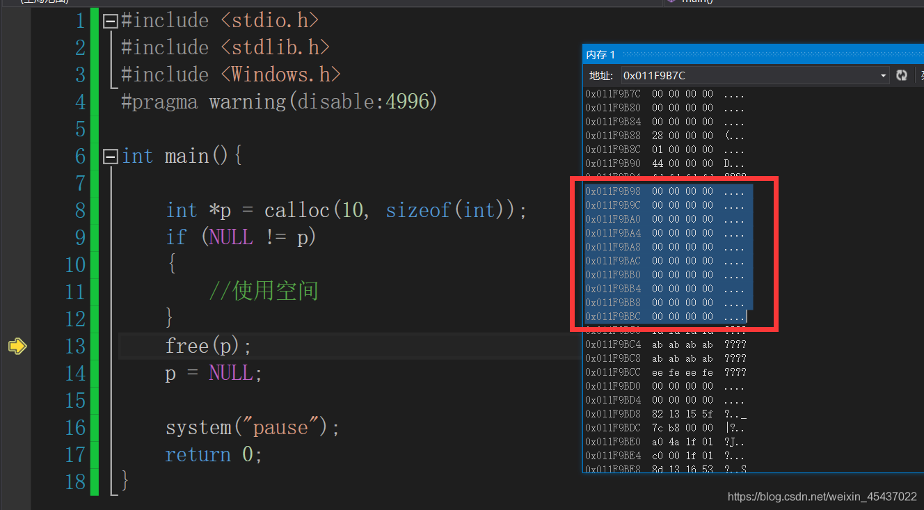Click highlighted memory row 0x011F9BBC
The height and width of the screenshot is (510, 924).
(x=664, y=317)
